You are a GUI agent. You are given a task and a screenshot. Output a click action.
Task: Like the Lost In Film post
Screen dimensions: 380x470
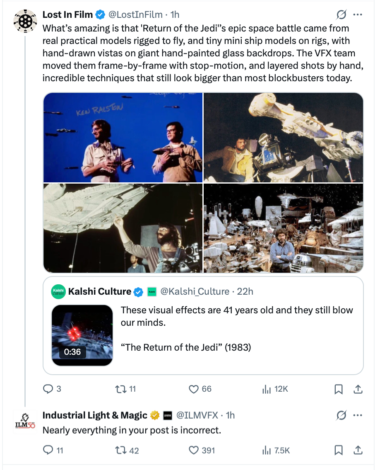click(194, 389)
